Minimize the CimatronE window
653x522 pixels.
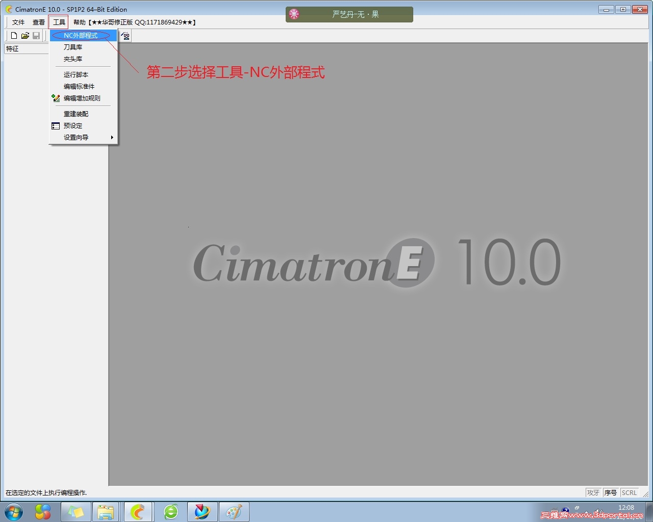pos(606,9)
